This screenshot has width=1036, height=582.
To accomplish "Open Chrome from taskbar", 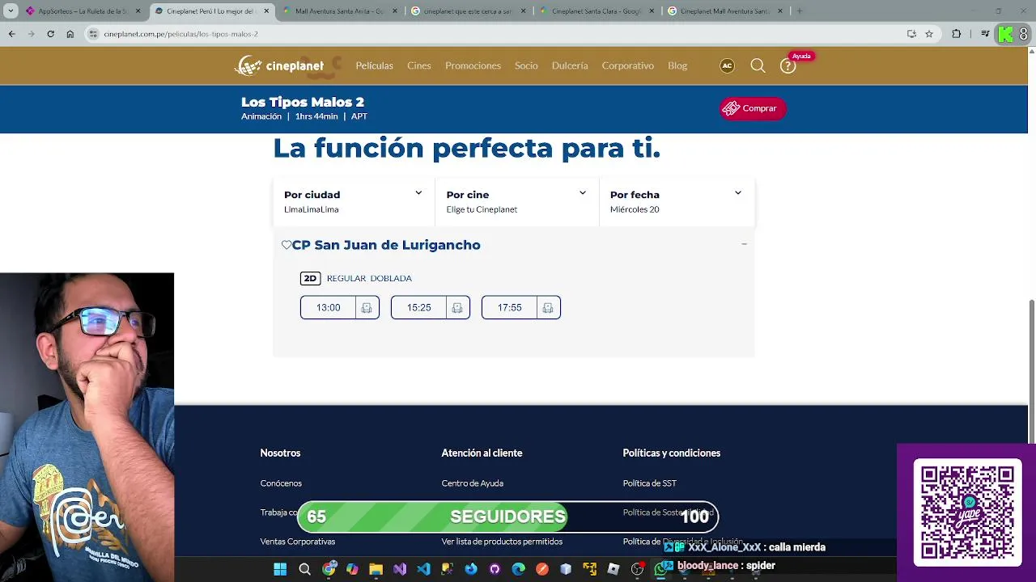I will click(x=329, y=569).
